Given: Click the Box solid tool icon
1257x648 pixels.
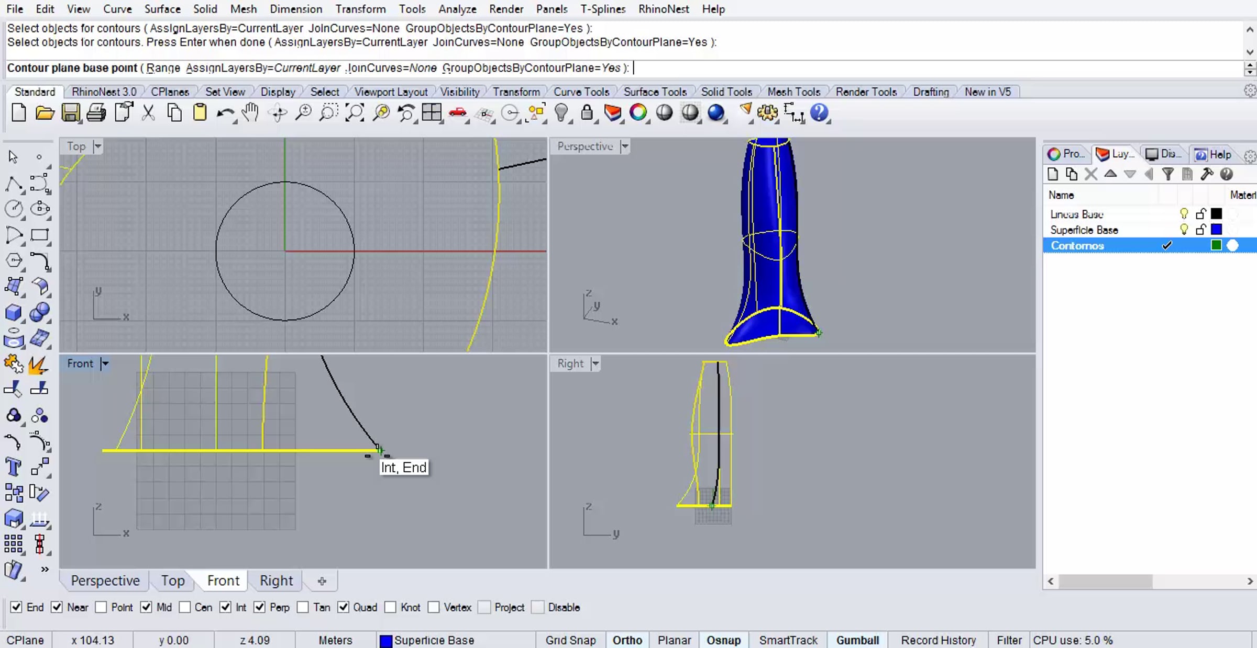Looking at the screenshot, I should [x=13, y=312].
